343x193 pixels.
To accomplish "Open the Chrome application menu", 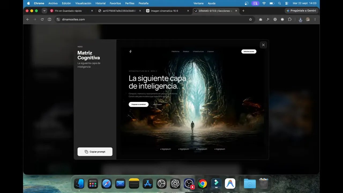I will (39, 3).
